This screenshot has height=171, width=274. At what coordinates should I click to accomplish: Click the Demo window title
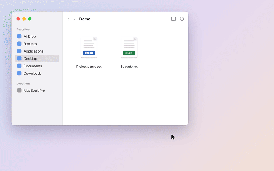[85, 19]
